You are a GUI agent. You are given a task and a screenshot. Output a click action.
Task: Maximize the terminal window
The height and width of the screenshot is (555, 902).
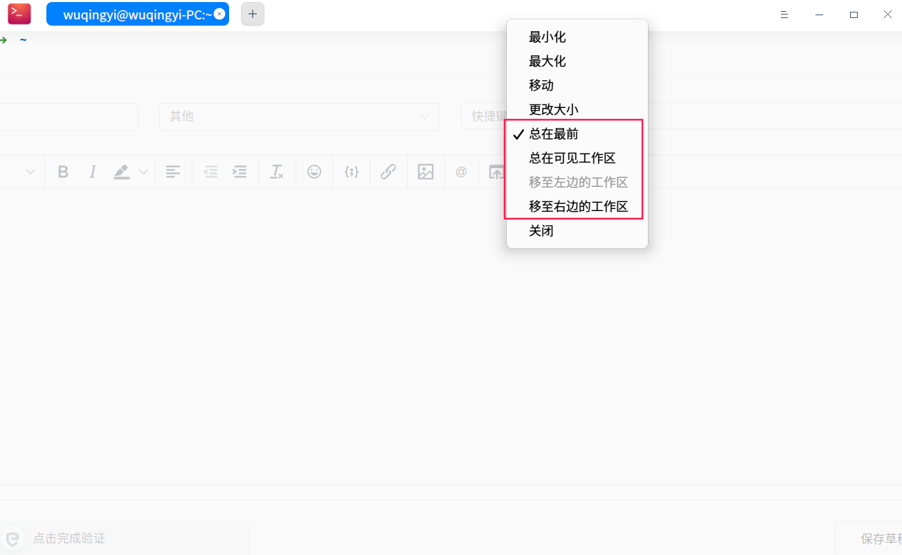tap(854, 15)
